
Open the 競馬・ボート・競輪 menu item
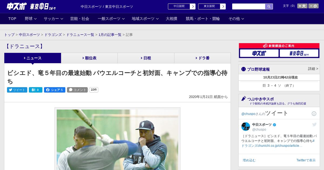pos(203,19)
